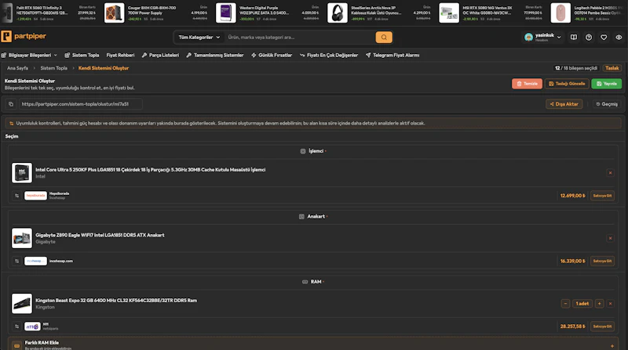The height and width of the screenshot is (350, 628).
Task: Click Taslağı Güncelle button
Action: tap(567, 84)
